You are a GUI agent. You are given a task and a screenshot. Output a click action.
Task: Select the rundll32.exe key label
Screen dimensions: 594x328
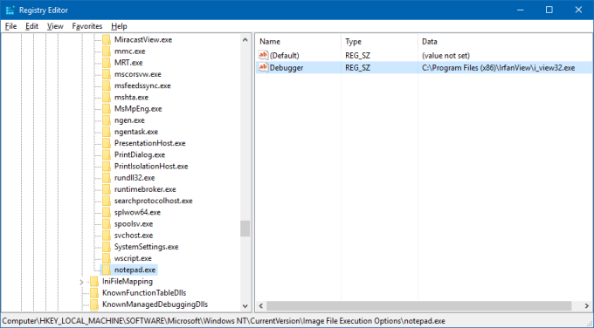[x=135, y=178]
